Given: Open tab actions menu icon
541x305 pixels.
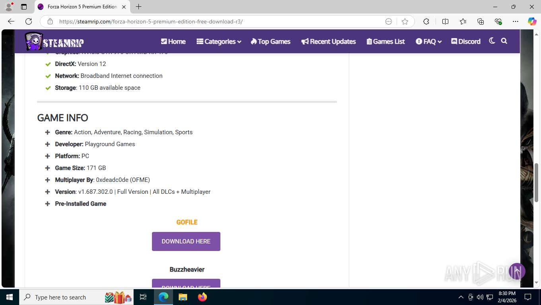Looking at the screenshot, I should [24, 7].
